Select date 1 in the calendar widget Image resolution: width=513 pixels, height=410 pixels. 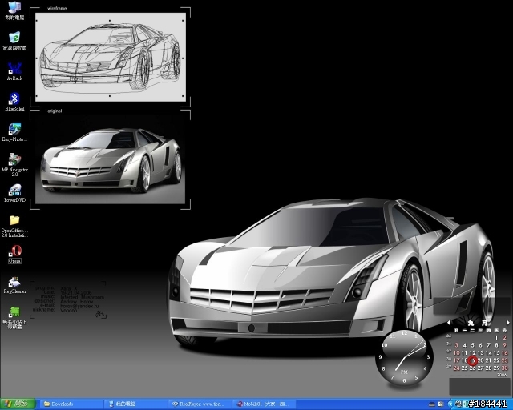point(497,337)
